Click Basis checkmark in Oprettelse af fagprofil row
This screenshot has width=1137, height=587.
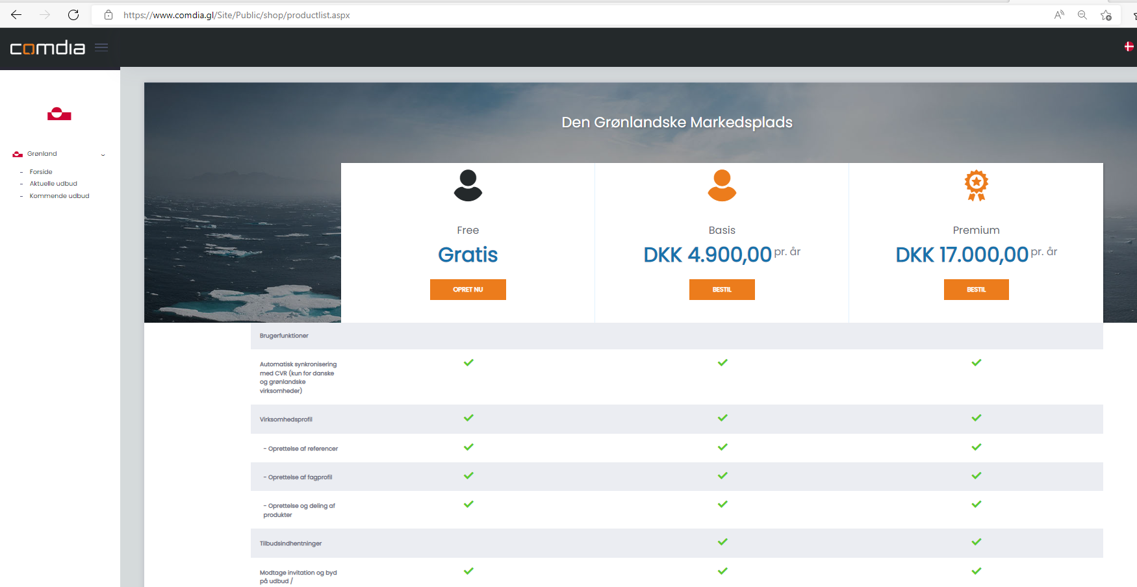pos(722,475)
